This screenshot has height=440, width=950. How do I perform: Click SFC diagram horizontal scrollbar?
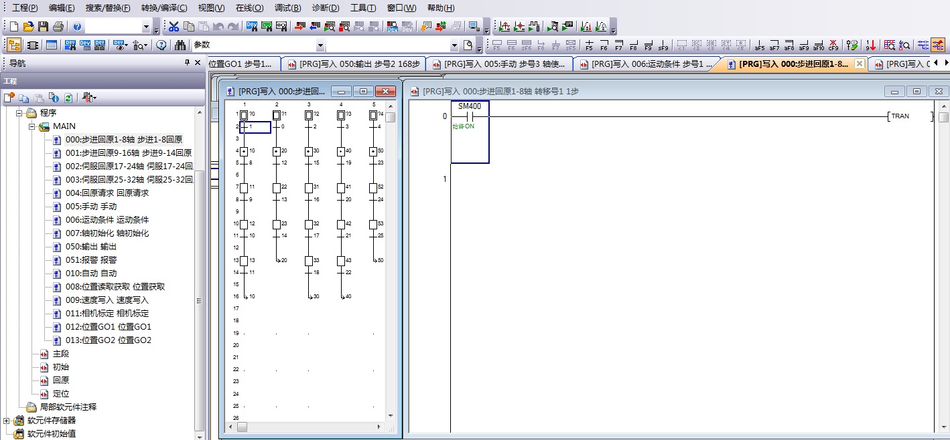coord(308,427)
